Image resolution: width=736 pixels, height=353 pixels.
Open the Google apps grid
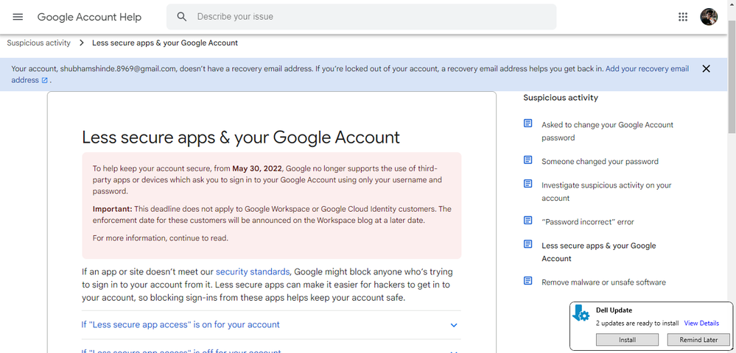[x=683, y=17]
